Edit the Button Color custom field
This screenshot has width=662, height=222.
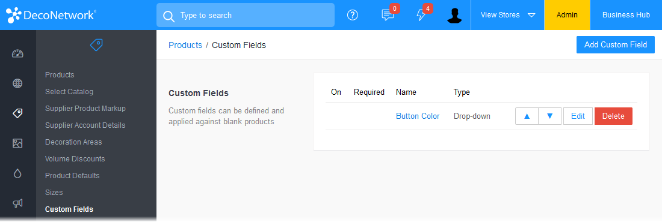(578, 116)
